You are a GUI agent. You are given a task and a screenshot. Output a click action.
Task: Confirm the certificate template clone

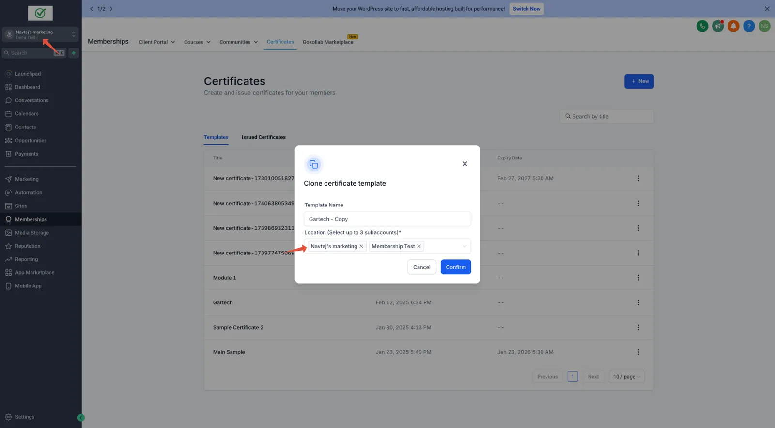pyautogui.click(x=456, y=267)
